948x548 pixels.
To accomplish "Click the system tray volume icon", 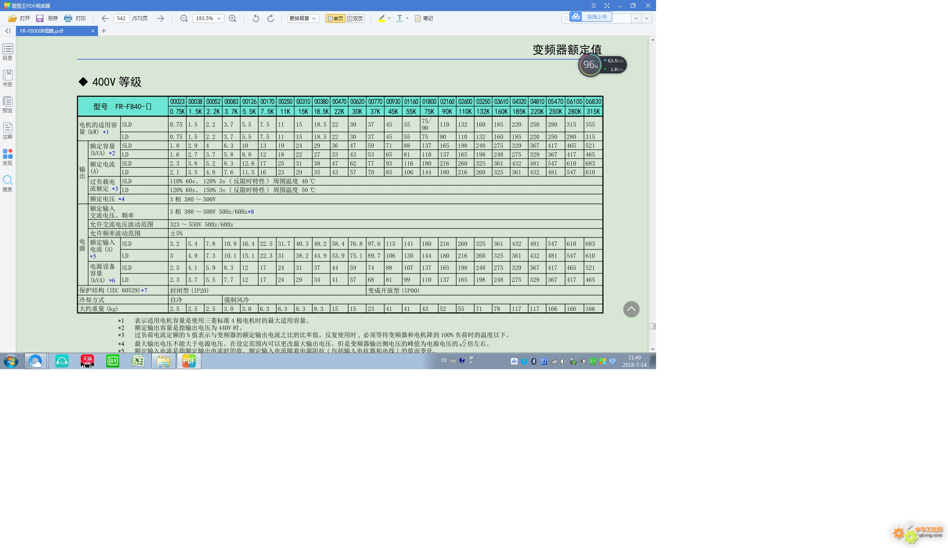I will (563, 361).
